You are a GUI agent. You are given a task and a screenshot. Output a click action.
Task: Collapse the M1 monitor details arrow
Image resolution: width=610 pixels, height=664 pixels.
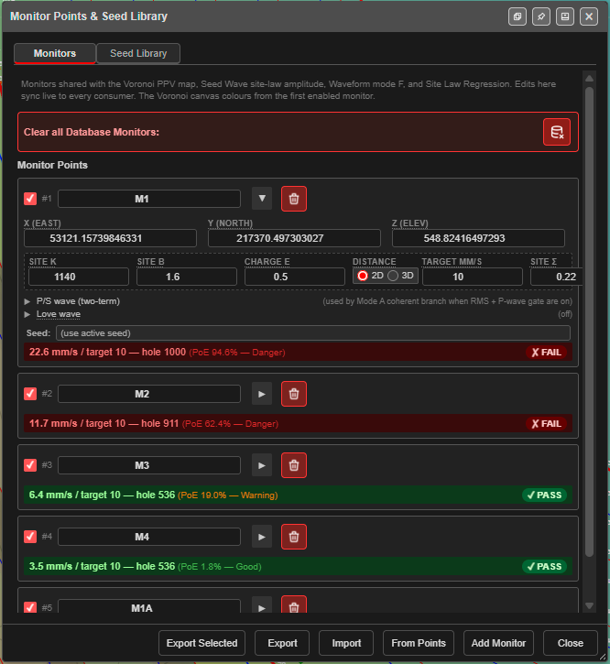tap(262, 199)
